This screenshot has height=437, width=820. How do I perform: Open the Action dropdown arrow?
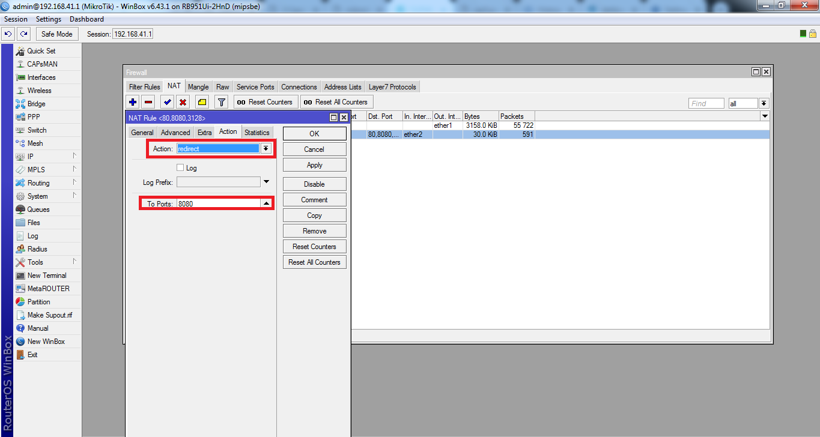[266, 148]
